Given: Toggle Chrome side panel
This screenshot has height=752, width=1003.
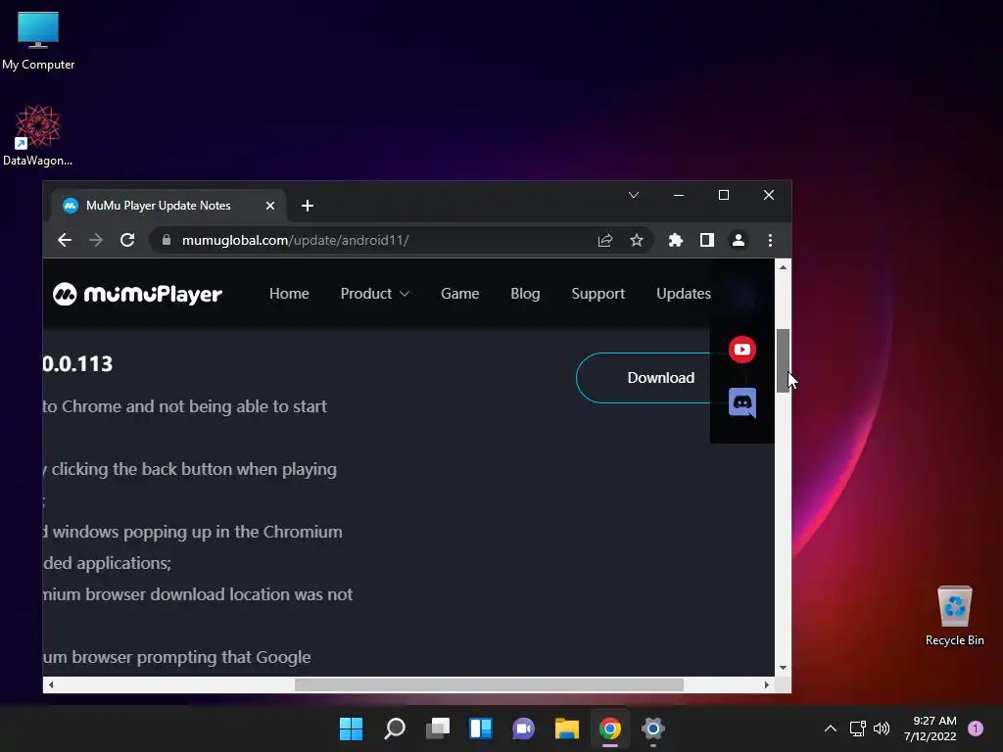Looking at the screenshot, I should tap(707, 241).
